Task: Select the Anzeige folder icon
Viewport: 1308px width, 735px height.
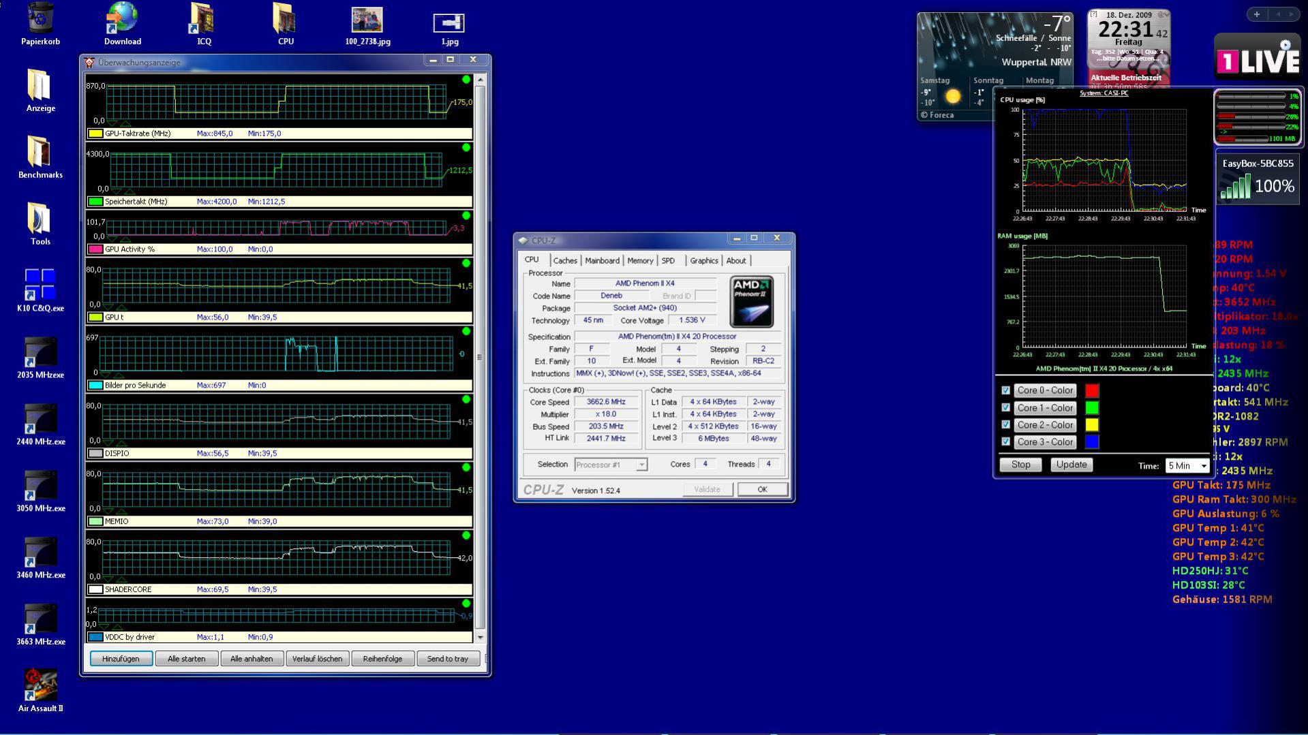Action: (41, 90)
